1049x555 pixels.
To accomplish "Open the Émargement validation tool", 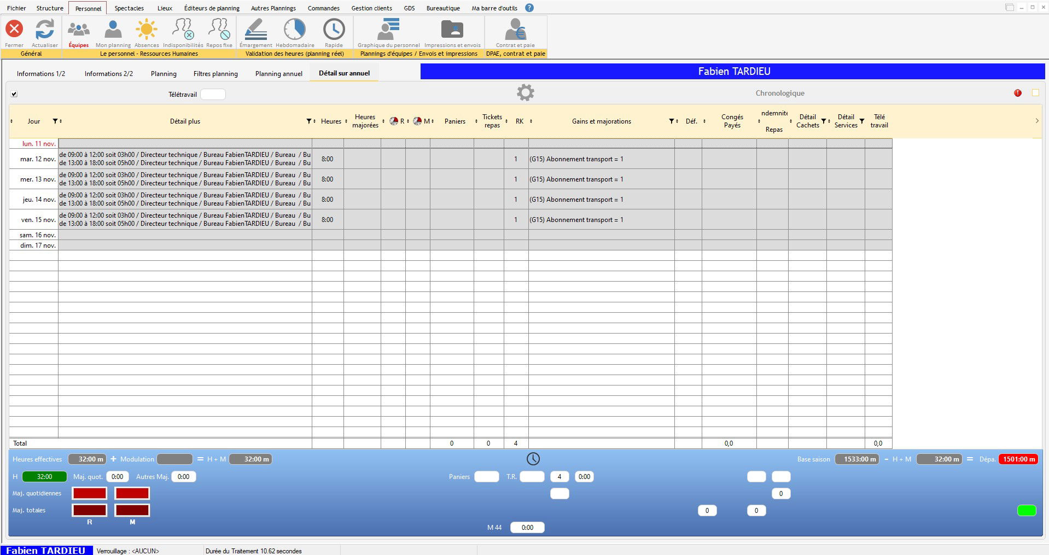I will pos(255,30).
